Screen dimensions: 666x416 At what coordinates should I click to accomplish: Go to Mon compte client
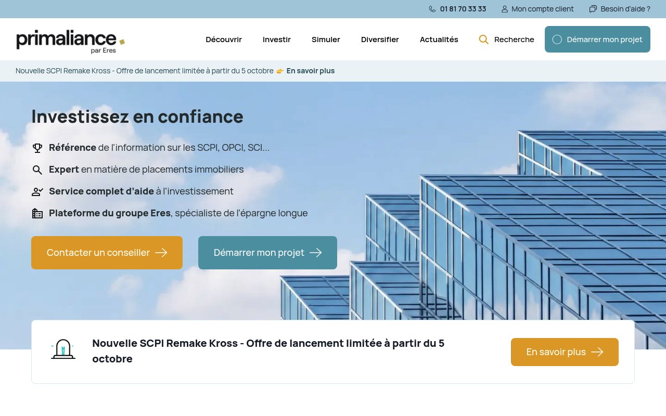point(543,9)
